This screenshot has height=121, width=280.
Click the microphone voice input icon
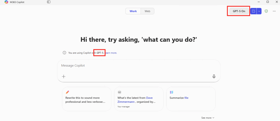214,76
